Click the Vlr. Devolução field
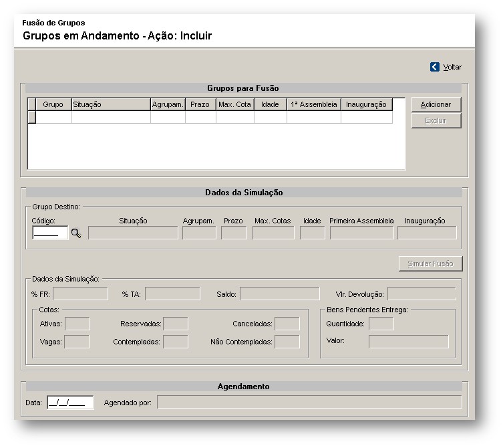503x448 pixels. click(422, 294)
